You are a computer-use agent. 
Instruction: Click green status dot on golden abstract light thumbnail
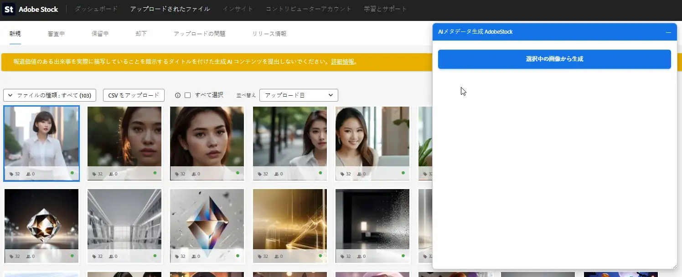[320, 256]
